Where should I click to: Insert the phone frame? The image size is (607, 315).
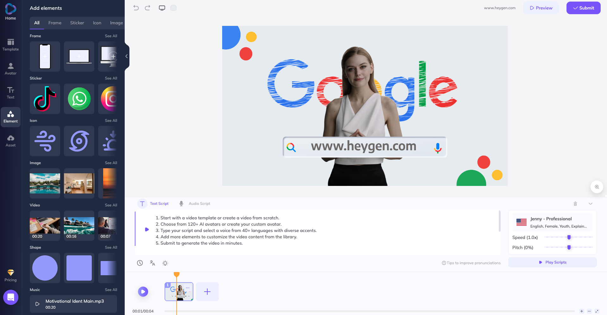(x=45, y=56)
